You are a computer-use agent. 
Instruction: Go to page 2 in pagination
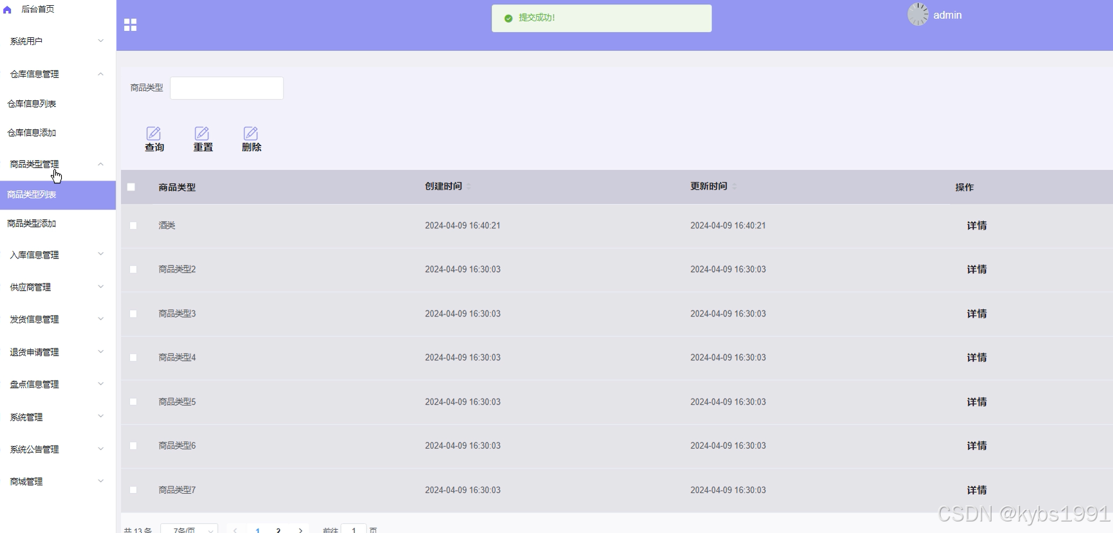[278, 530]
